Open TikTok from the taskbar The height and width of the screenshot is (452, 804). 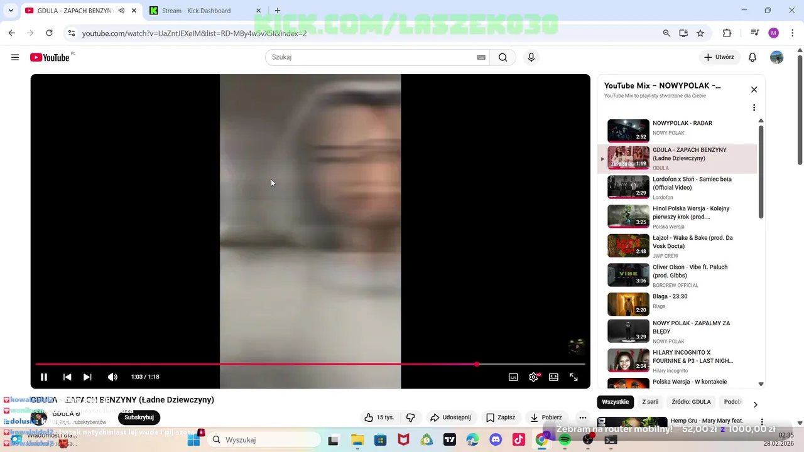point(519,440)
